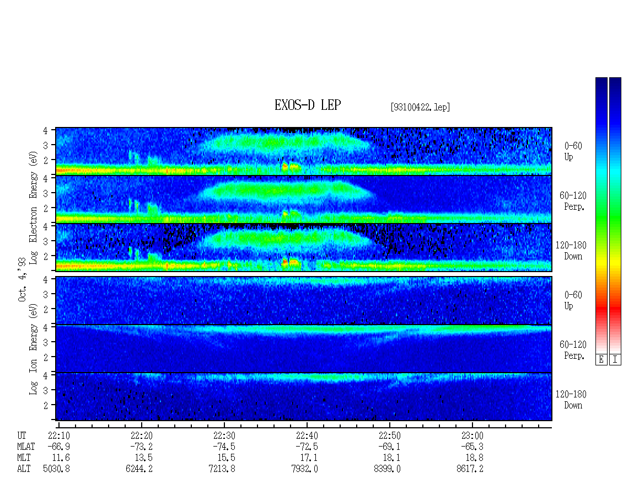Viewport: 623px width, 483px height.
Task: Click the Log Electron Energy (eV) axis label
Action: click(x=34, y=208)
